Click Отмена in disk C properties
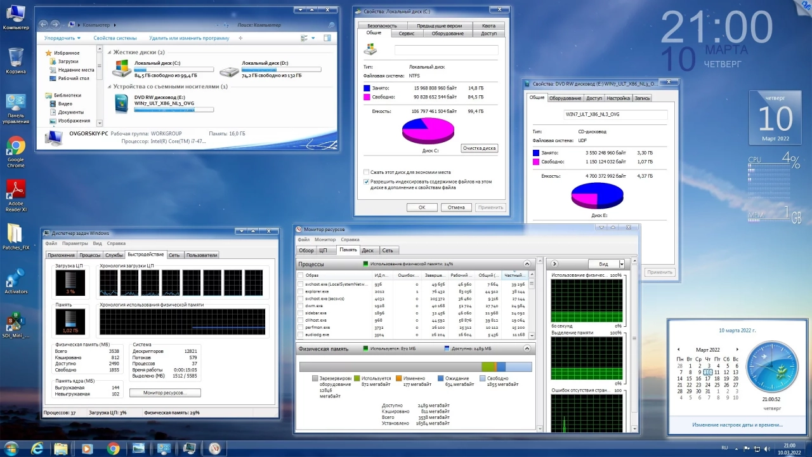 [x=457, y=208]
